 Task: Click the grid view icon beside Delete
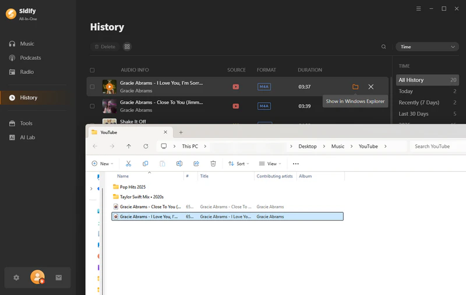pyautogui.click(x=128, y=47)
